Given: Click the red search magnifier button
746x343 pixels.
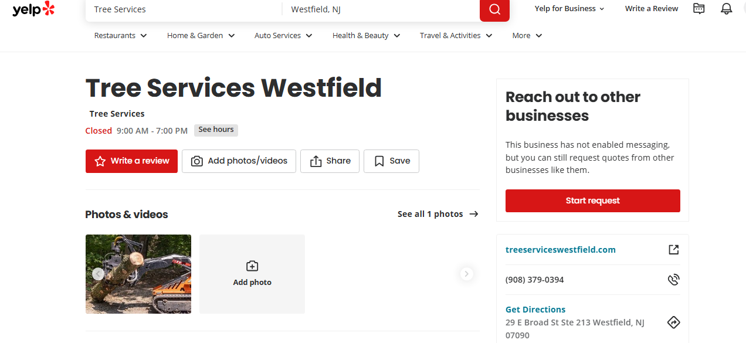Looking at the screenshot, I should 494,9.
